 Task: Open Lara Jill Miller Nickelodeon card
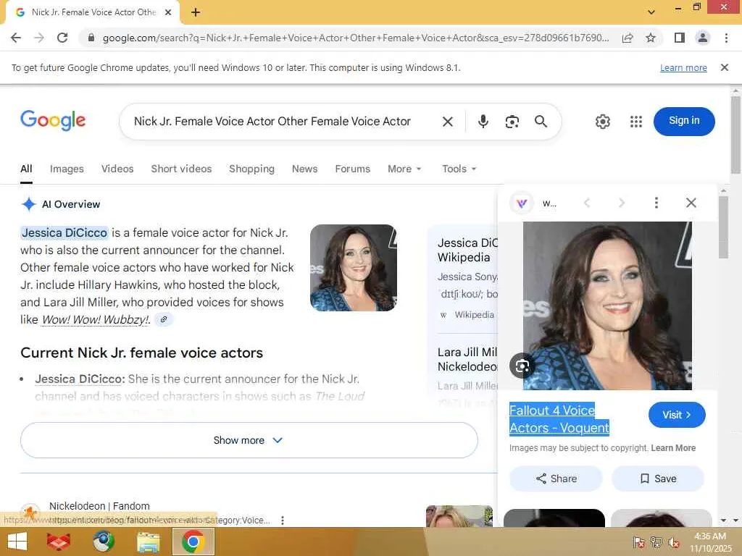(x=467, y=368)
